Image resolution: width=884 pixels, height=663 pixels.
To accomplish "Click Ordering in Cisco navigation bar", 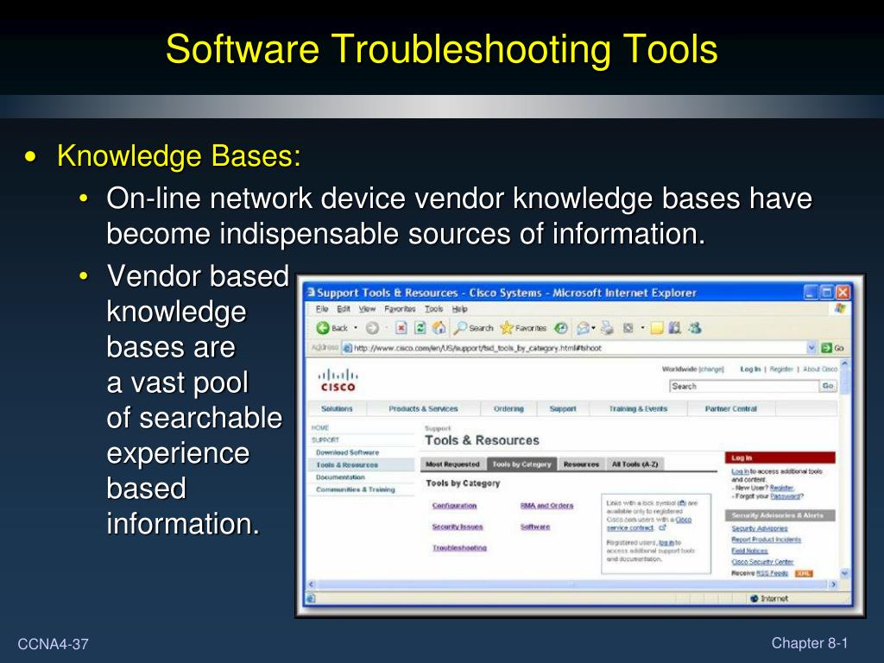I will [x=508, y=408].
